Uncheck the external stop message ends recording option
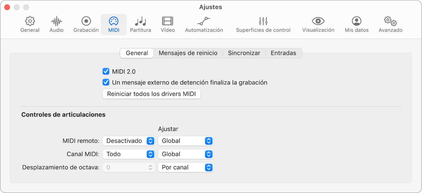Screen dimensions: 422x193 106,82
